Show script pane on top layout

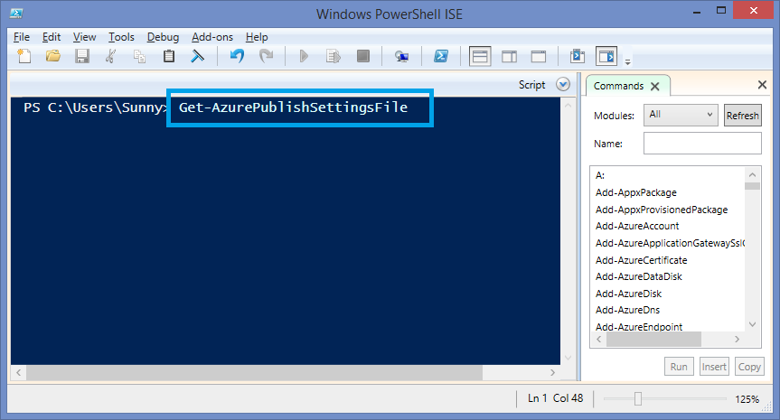(480, 56)
